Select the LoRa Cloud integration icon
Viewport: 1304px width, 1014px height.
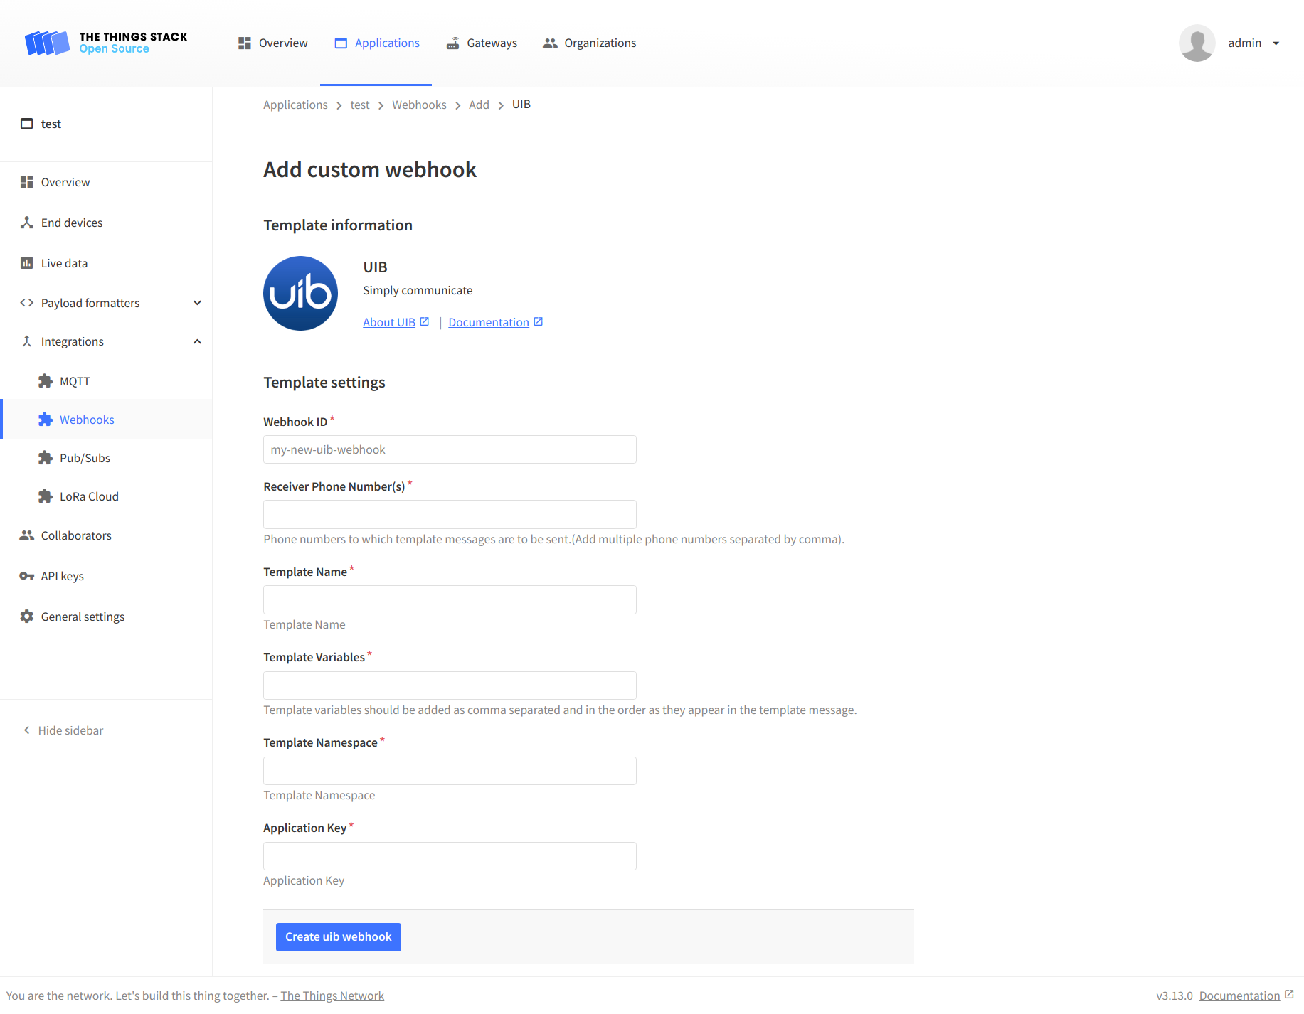(x=46, y=496)
